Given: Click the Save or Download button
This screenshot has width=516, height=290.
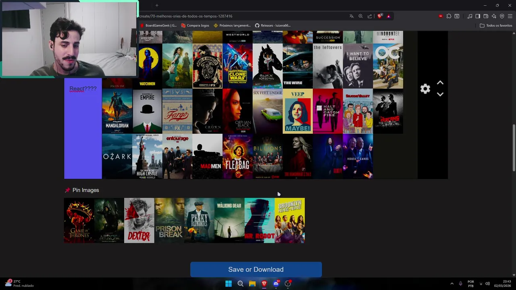Looking at the screenshot, I should point(256,269).
